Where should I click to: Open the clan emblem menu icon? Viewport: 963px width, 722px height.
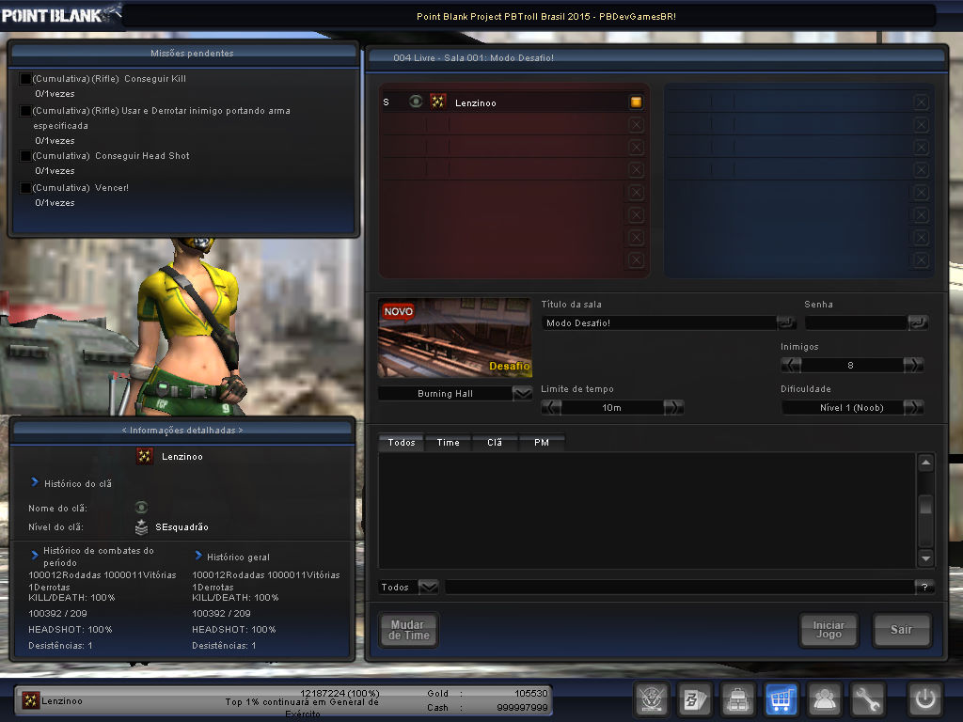(x=651, y=699)
